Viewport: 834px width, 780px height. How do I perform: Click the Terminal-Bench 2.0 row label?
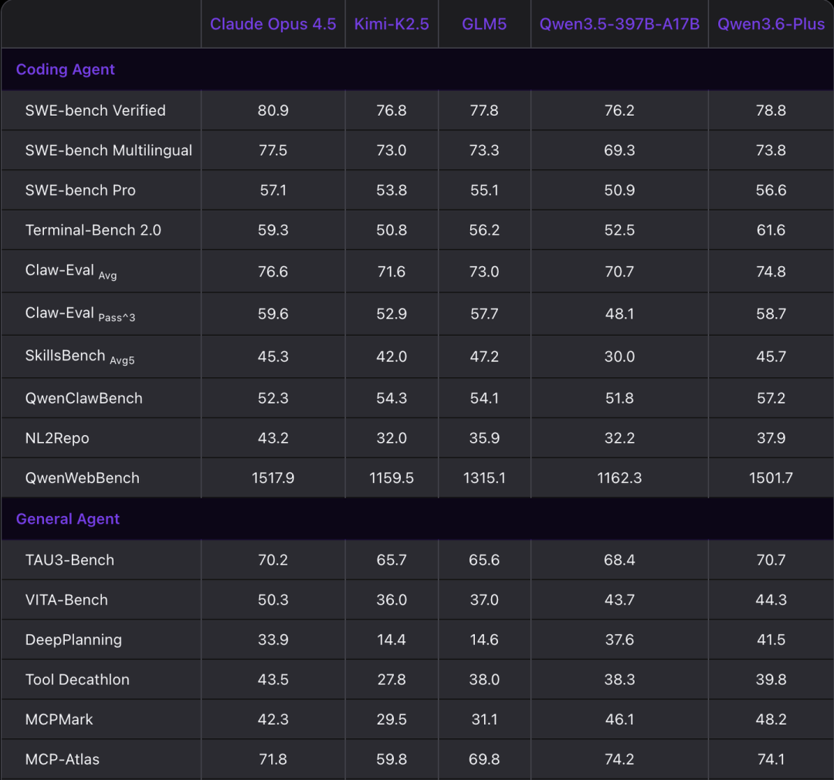[93, 230]
